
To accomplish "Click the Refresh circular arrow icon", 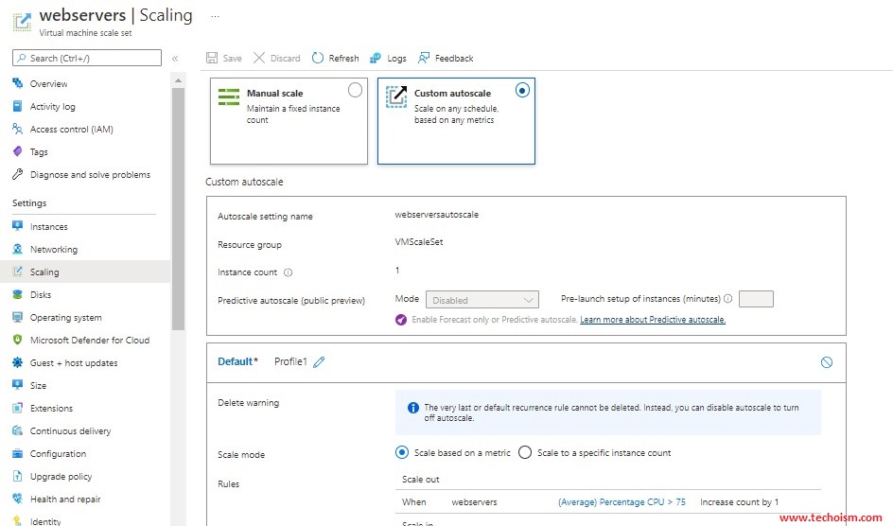I will (x=318, y=58).
